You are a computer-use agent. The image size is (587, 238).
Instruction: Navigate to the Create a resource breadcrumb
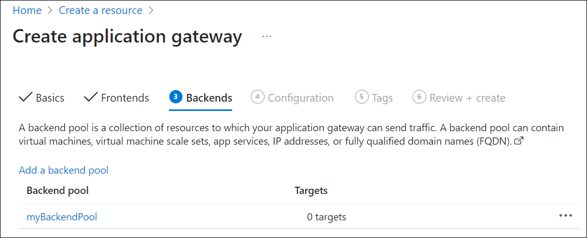point(101,10)
